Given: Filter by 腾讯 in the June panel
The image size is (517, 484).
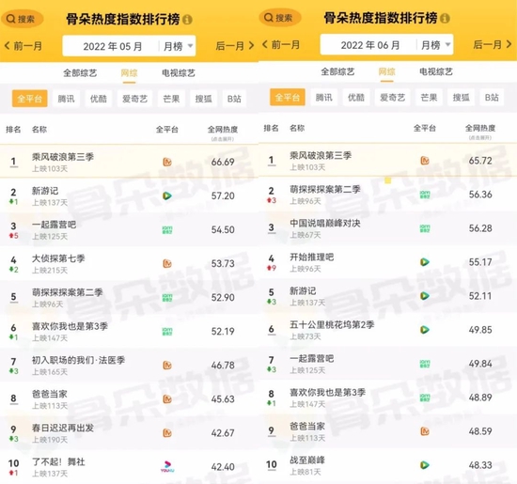Looking at the screenshot, I should tap(323, 97).
